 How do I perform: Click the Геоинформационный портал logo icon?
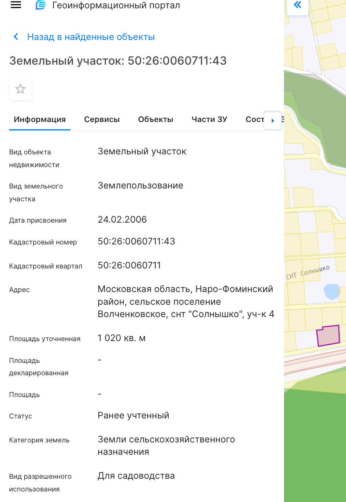tap(41, 5)
